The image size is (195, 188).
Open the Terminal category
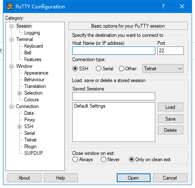[25, 39]
